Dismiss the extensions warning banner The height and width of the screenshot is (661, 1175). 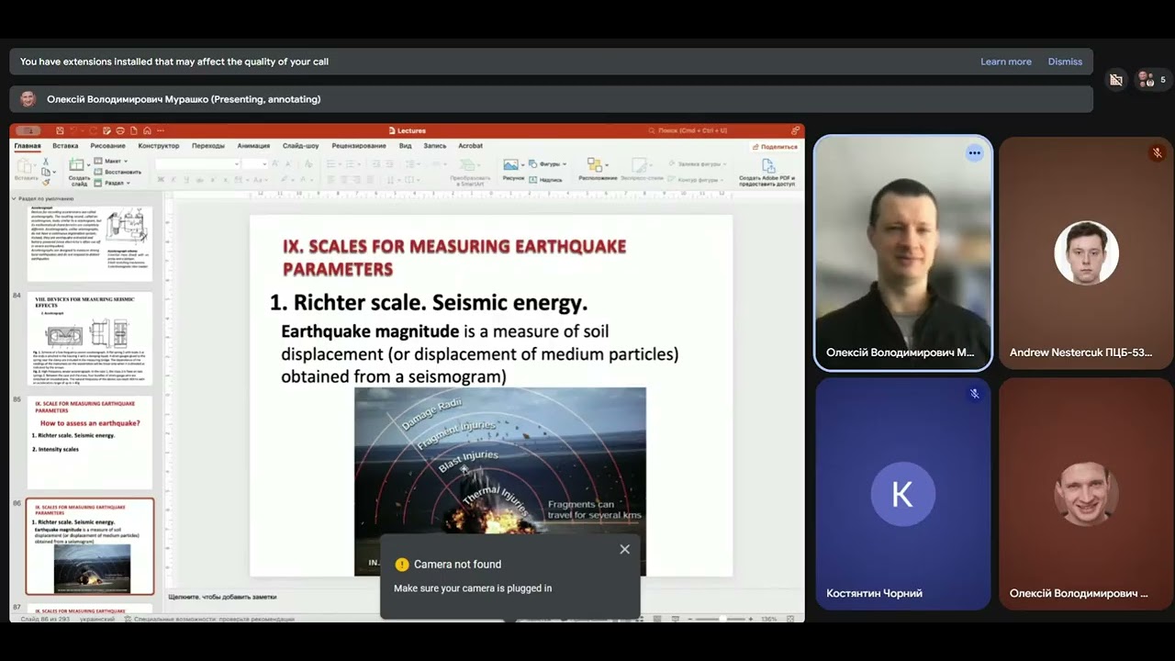coord(1065,62)
